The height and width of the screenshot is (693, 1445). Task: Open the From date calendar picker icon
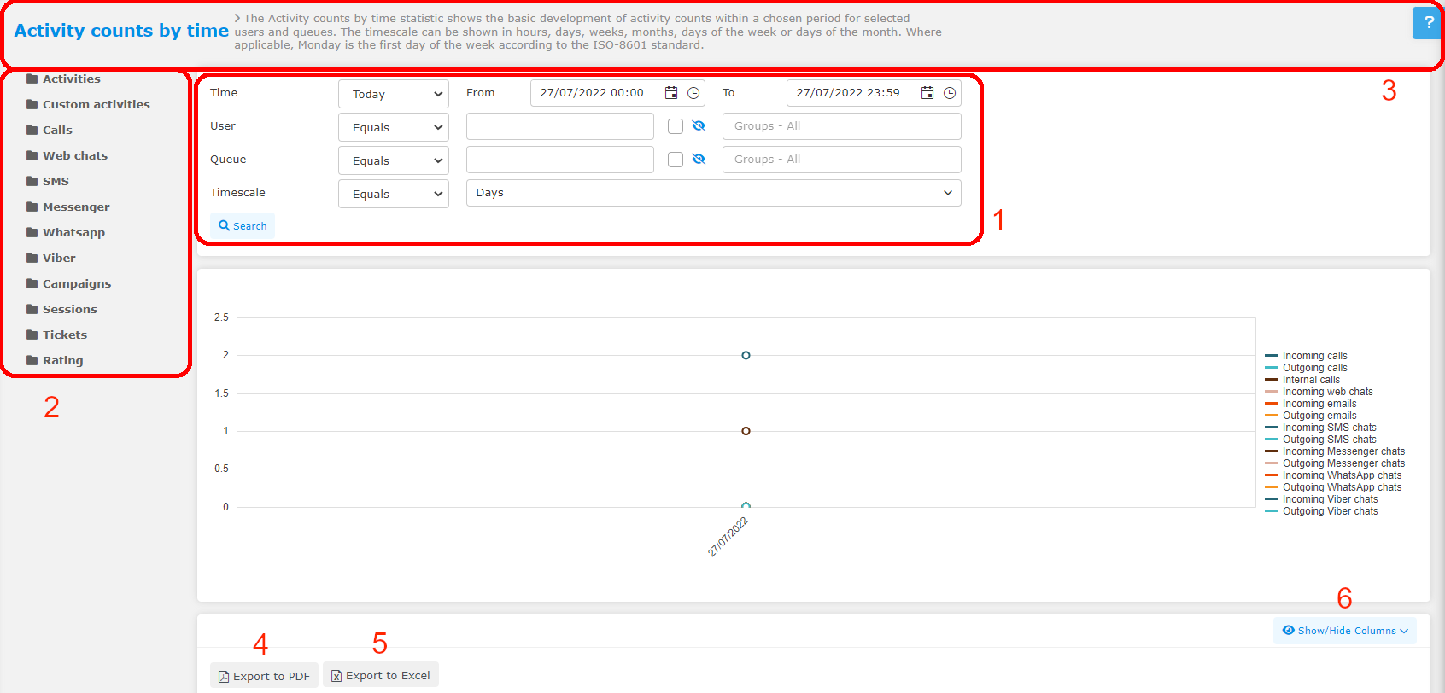tap(671, 93)
